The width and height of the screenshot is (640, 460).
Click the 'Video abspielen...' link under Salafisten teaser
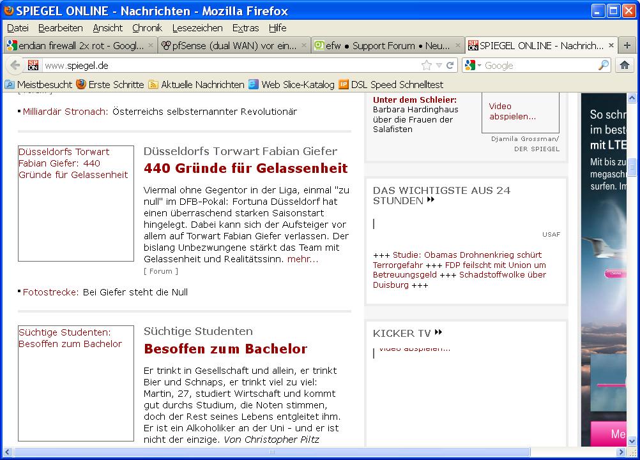click(x=512, y=112)
